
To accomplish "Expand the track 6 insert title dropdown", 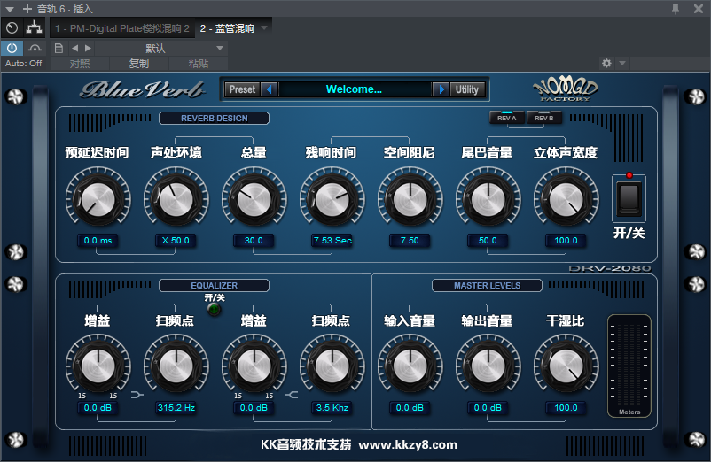I will click(x=10, y=9).
